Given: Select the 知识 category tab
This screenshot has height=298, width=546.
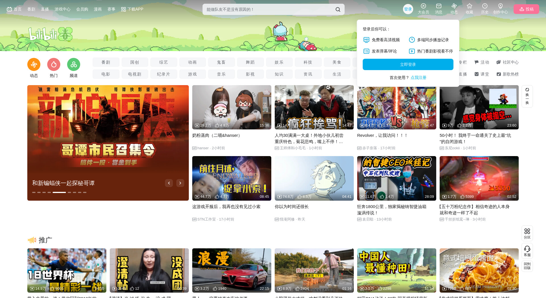Looking at the screenshot, I should click(x=279, y=74).
